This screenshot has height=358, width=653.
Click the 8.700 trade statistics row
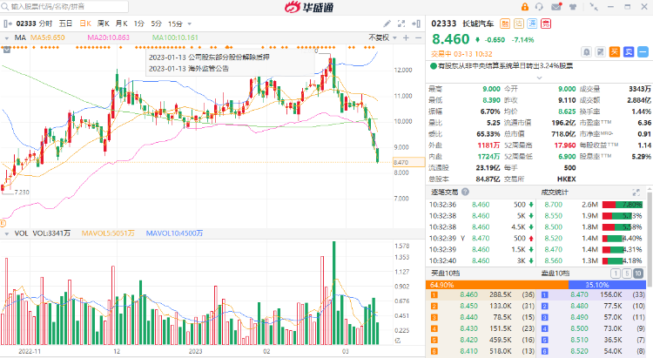[x=593, y=205]
